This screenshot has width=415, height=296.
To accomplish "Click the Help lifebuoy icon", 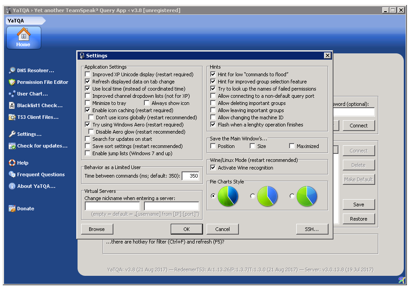I will [12, 163].
